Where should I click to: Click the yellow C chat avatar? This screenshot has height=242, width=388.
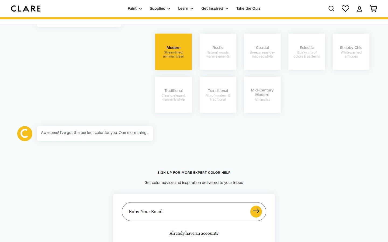25,134
